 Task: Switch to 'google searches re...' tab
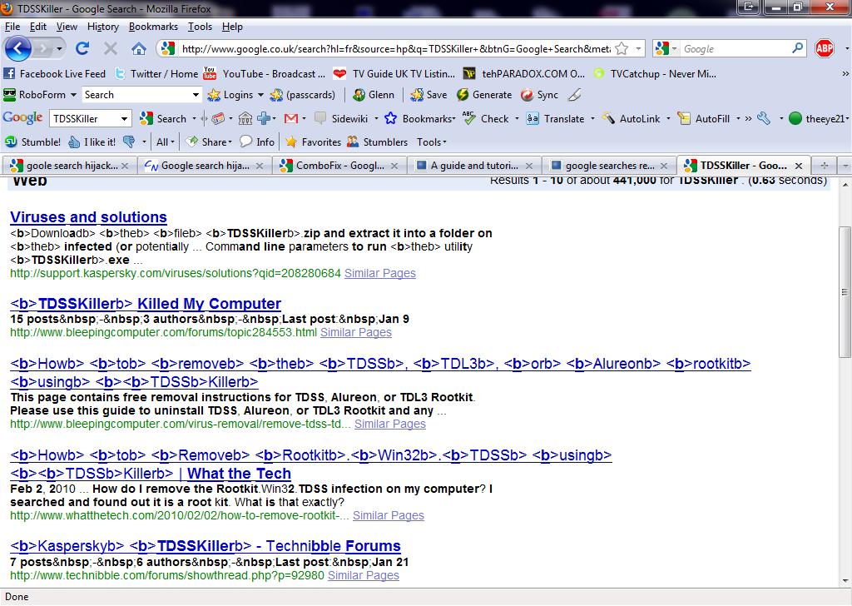(607, 165)
